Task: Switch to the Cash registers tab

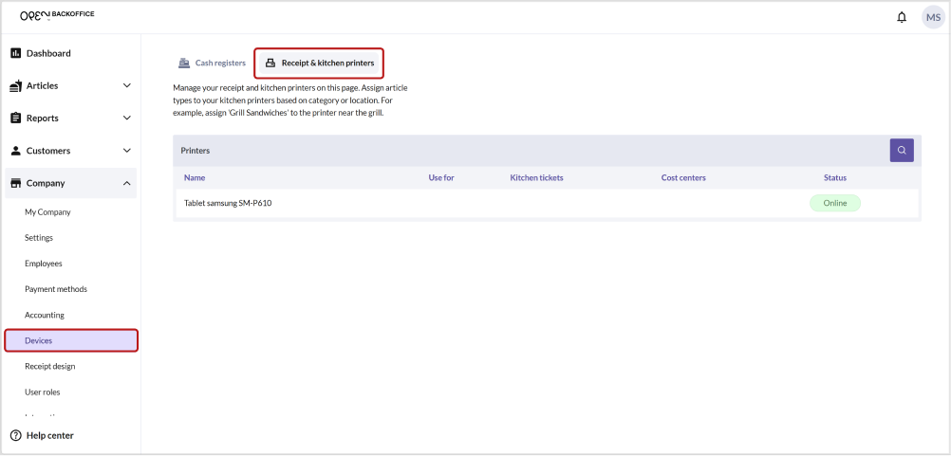Action: coord(212,64)
